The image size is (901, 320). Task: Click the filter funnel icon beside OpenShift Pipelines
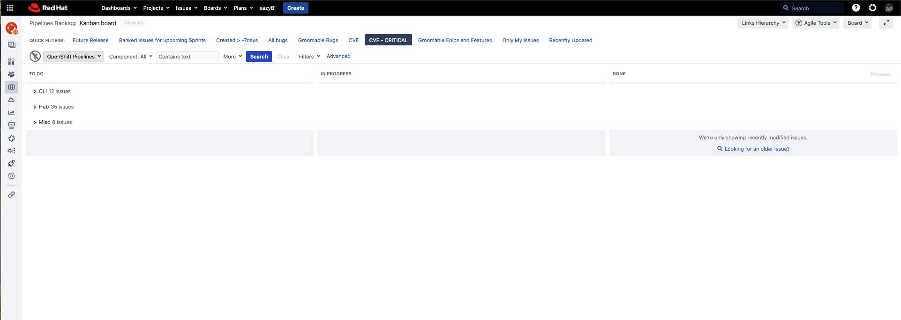click(x=35, y=56)
